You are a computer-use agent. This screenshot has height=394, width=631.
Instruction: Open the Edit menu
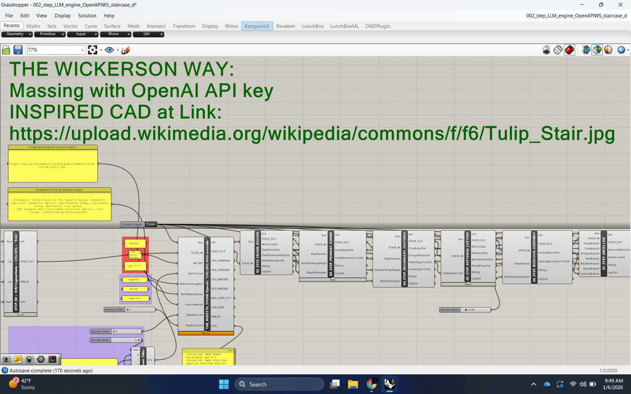24,16
